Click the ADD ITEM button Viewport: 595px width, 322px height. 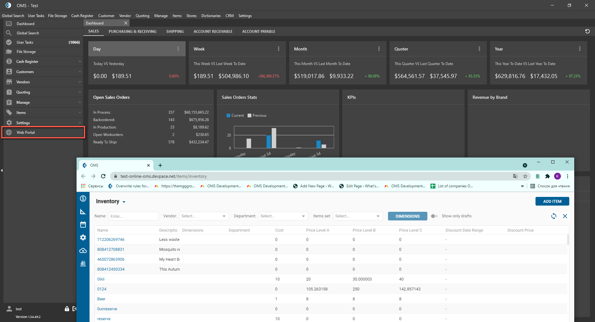coord(552,201)
